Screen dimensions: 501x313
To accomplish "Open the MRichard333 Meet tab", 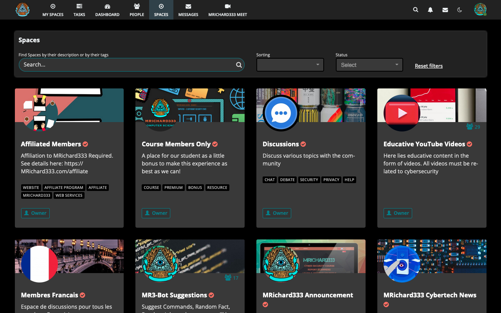I will coord(227,10).
